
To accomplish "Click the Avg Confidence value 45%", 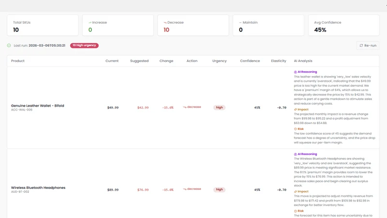I will (320, 30).
